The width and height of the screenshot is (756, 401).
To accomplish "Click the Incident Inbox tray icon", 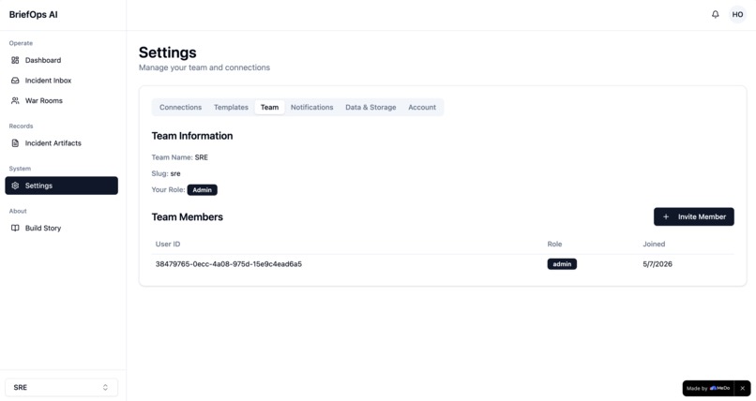I will [15, 81].
